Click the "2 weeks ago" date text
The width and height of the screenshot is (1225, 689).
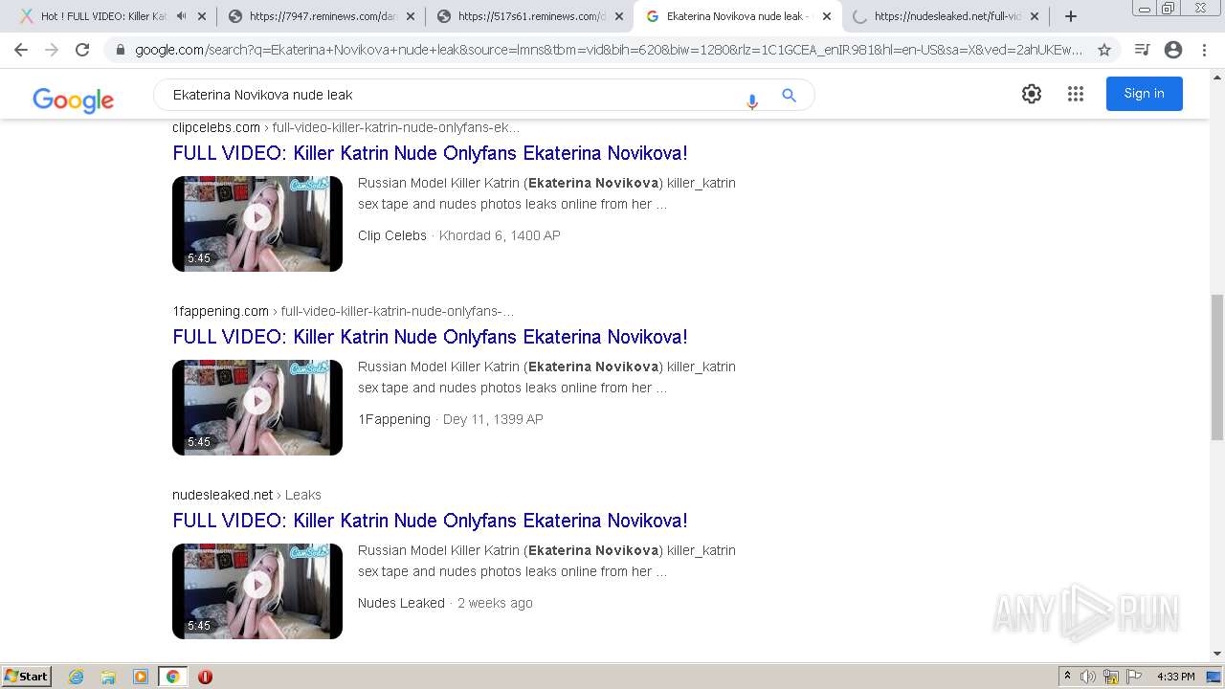[x=495, y=603]
